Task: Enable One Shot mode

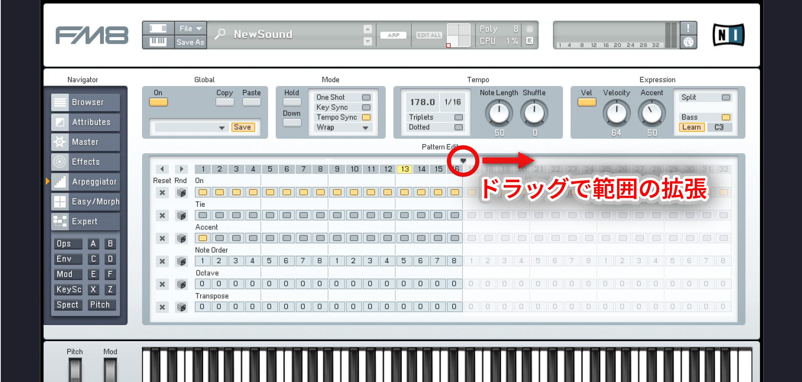Action: 366,97
